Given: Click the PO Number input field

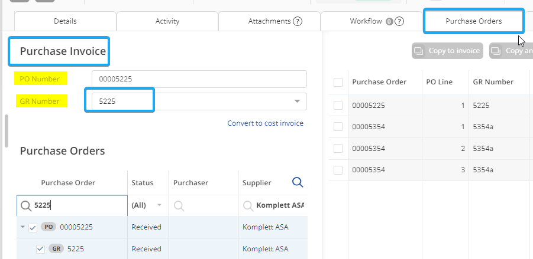Looking at the screenshot, I should (x=199, y=79).
